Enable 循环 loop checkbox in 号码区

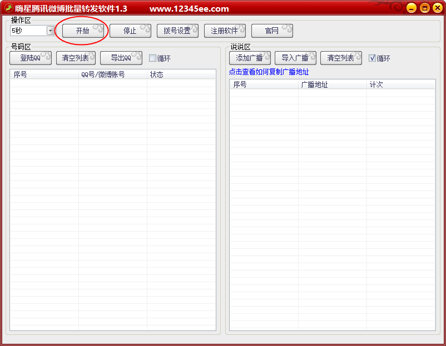152,58
